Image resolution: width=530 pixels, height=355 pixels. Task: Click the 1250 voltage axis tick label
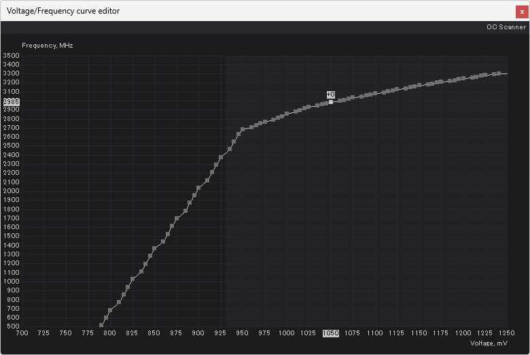tap(506, 333)
